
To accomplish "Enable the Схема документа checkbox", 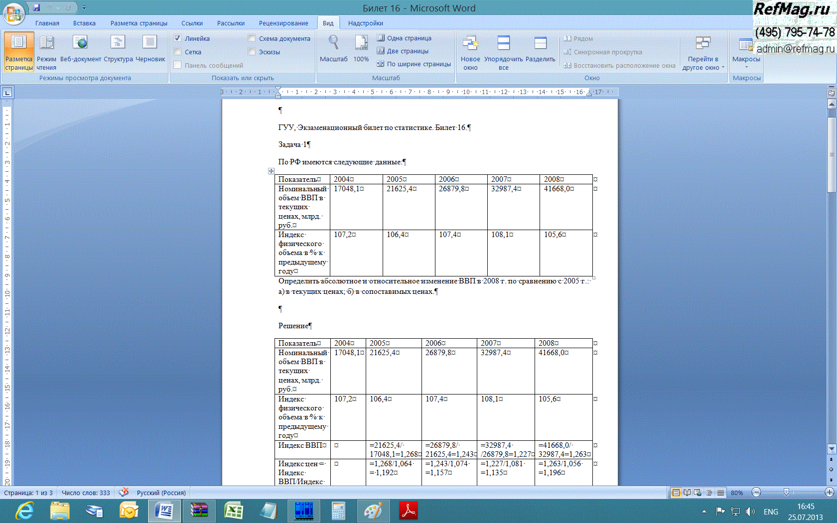I will [x=252, y=38].
